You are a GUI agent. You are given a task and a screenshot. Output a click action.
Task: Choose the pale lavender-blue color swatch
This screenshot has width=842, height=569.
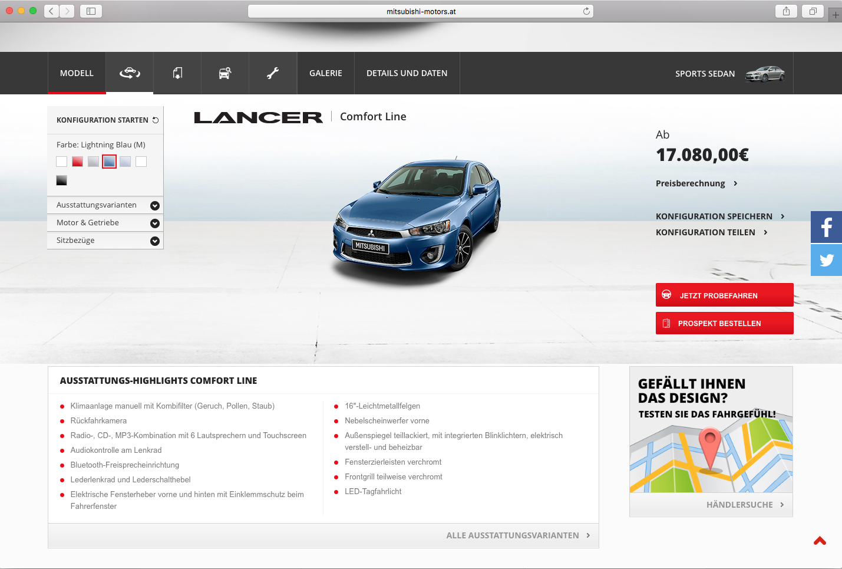(125, 162)
